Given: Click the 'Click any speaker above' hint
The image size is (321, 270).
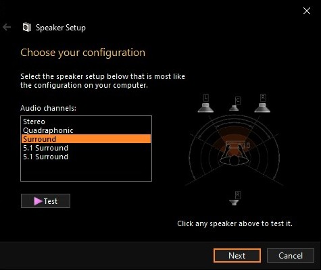Looking at the screenshot, I should (234, 223).
